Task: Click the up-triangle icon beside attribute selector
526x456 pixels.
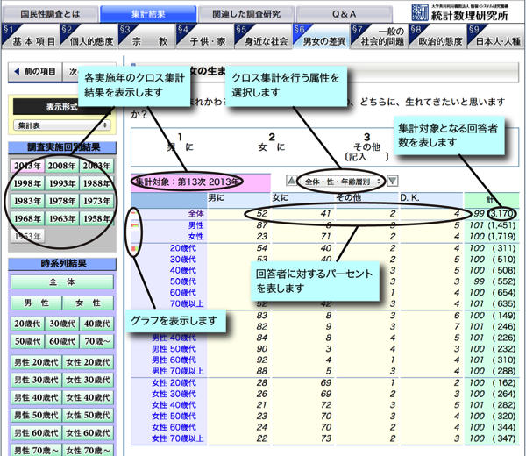Action: tap(291, 181)
